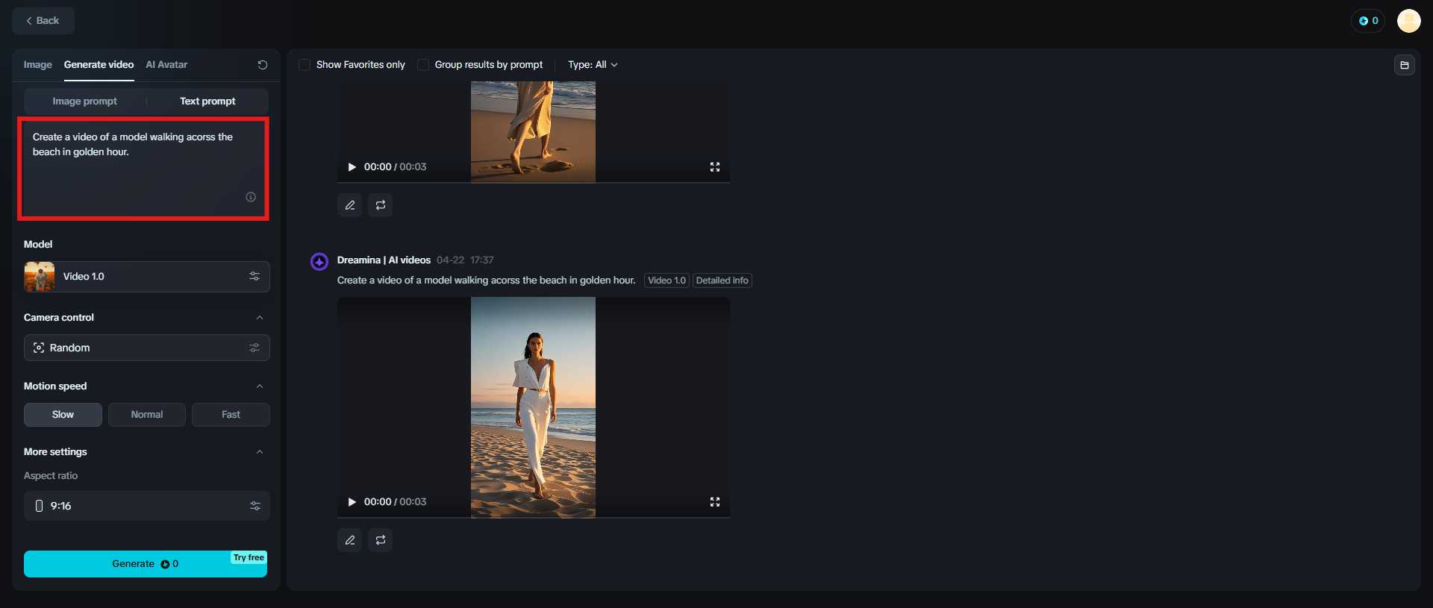Play the upper beach video
Viewport: 1433px width, 608px height.
(352, 167)
